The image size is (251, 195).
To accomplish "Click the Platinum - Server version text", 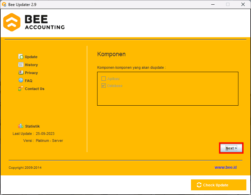I will point(49,141).
